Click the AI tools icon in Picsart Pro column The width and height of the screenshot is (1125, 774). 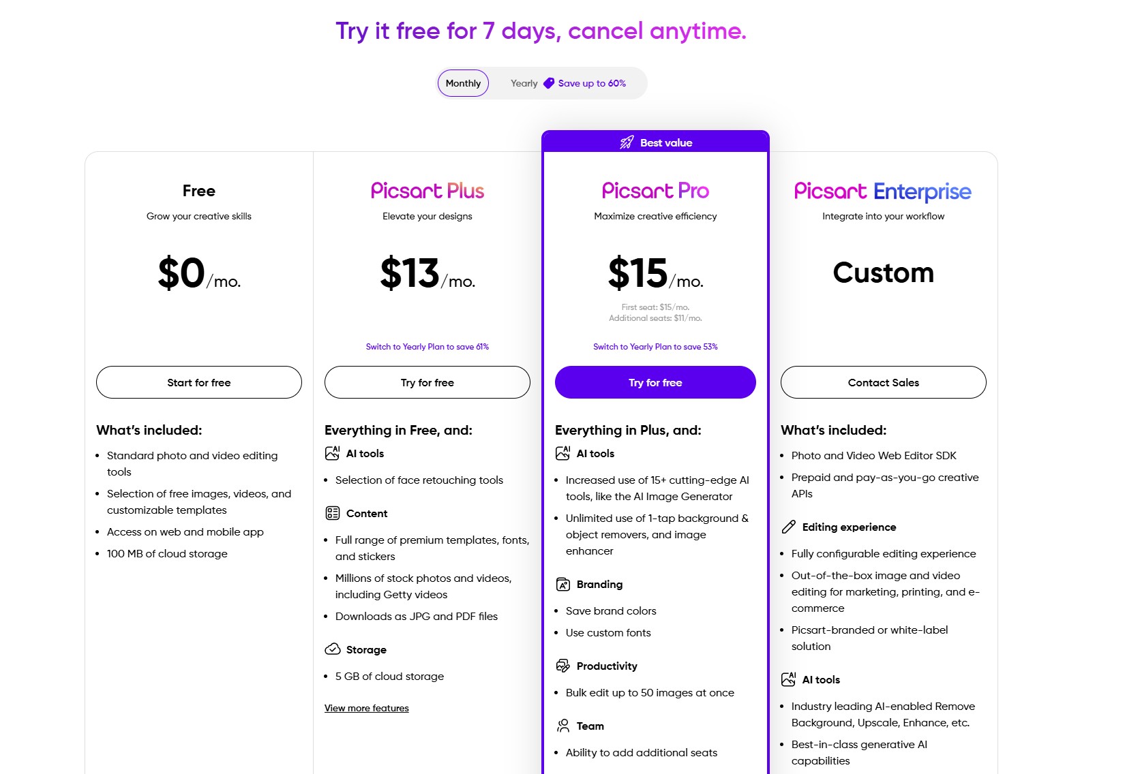(x=562, y=452)
